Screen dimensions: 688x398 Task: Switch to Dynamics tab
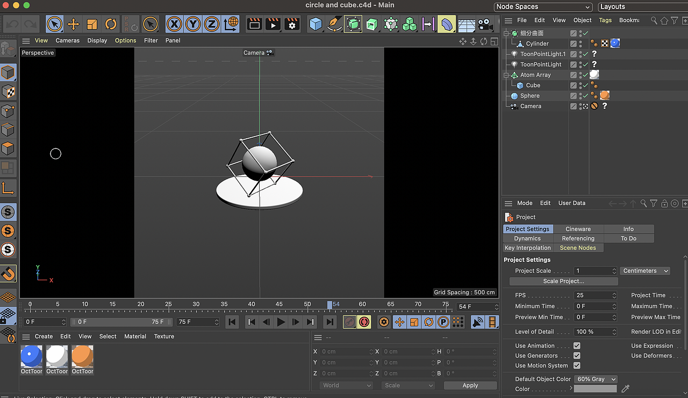pos(528,238)
